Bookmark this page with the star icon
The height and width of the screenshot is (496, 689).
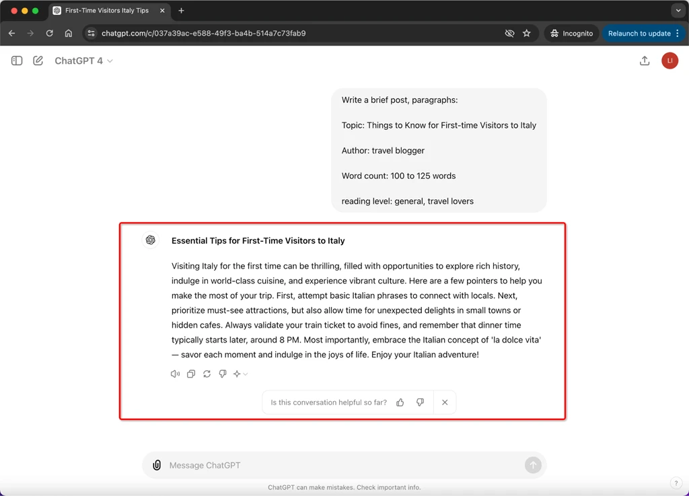point(526,34)
